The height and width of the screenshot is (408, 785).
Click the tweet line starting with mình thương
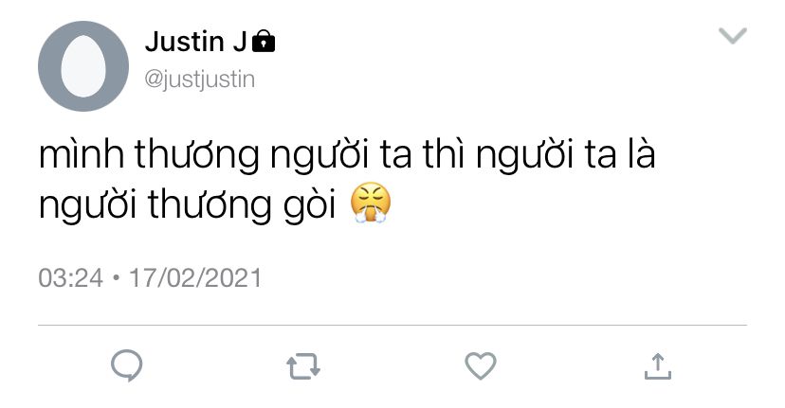pyautogui.click(x=347, y=155)
